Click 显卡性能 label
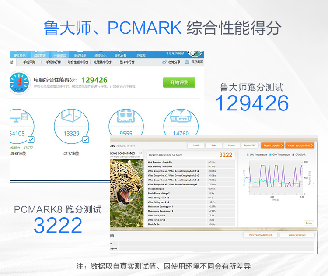The width and height of the screenshot is (328, 276). coord(71,153)
